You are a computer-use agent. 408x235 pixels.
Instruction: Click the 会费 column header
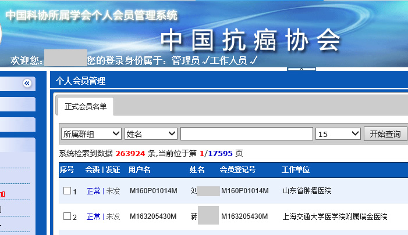(x=93, y=169)
